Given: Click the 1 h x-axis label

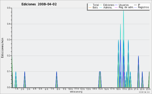Looking at the screenshot, I should tap(16, 89).
